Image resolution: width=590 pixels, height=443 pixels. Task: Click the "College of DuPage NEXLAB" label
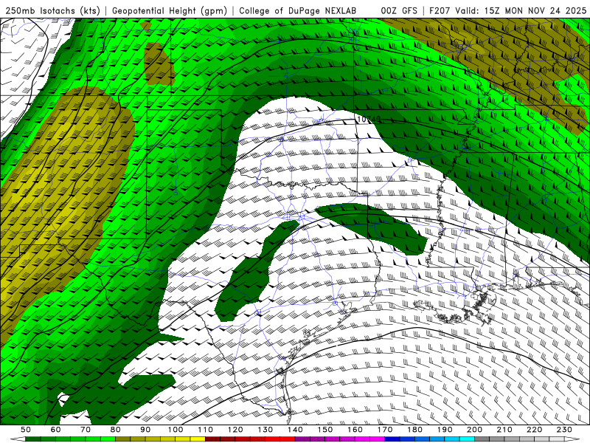pos(297,10)
